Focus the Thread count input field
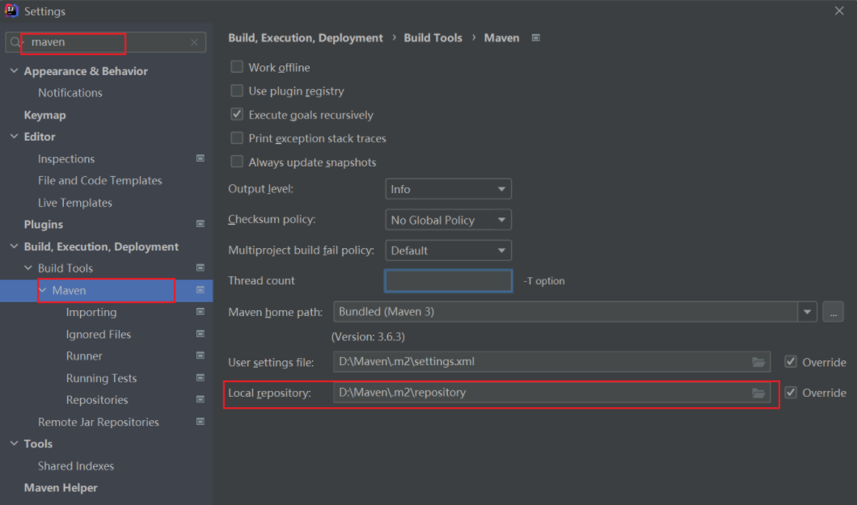 [x=448, y=280]
